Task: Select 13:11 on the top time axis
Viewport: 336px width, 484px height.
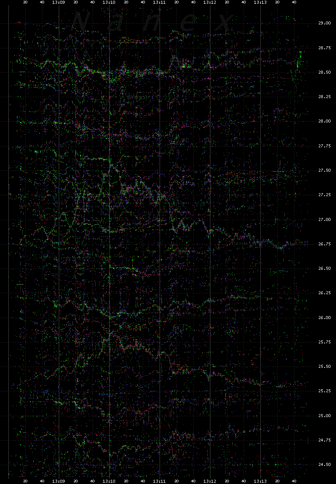Action: pos(160,2)
